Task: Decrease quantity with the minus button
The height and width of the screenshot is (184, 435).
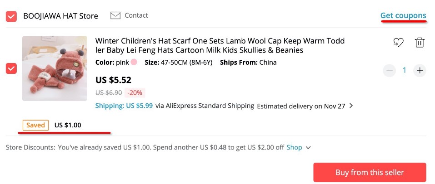Action: [389, 70]
